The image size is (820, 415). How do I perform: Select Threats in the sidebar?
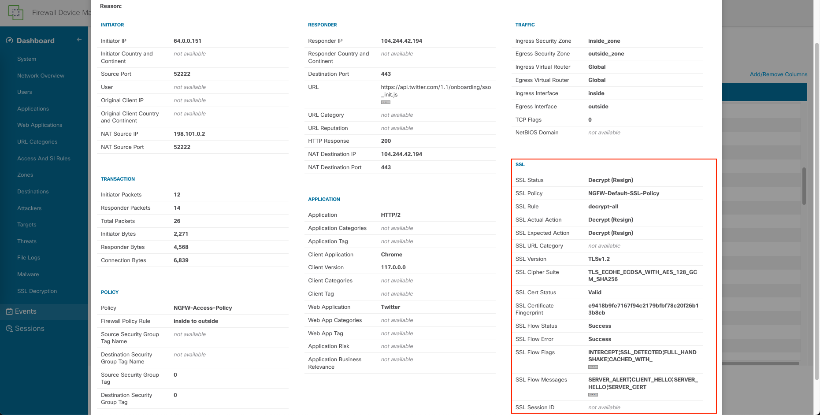point(27,241)
